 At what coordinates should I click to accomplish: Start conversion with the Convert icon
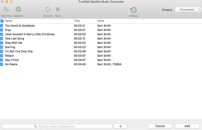[48, 10]
